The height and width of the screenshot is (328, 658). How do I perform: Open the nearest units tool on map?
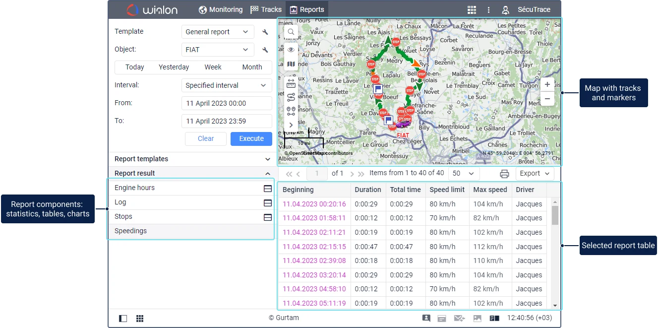(x=291, y=111)
